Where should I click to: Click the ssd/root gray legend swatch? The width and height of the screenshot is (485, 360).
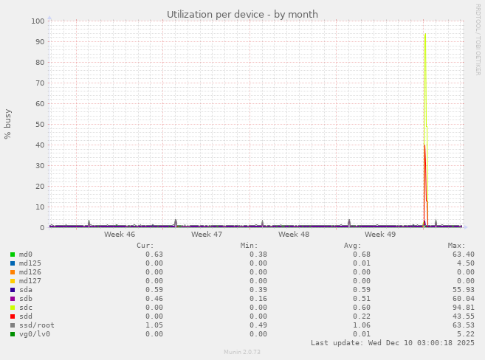(x=13, y=325)
